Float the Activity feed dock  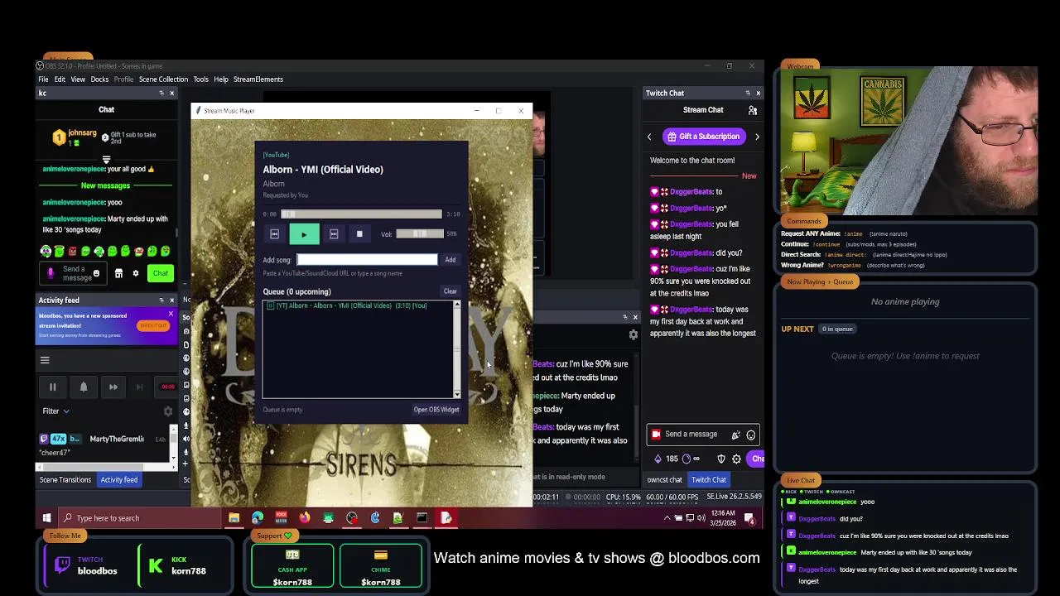click(x=161, y=300)
